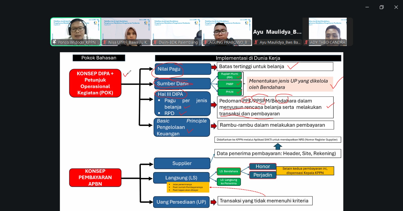
Task: Click the green PNBP label
Action: [x=230, y=84]
